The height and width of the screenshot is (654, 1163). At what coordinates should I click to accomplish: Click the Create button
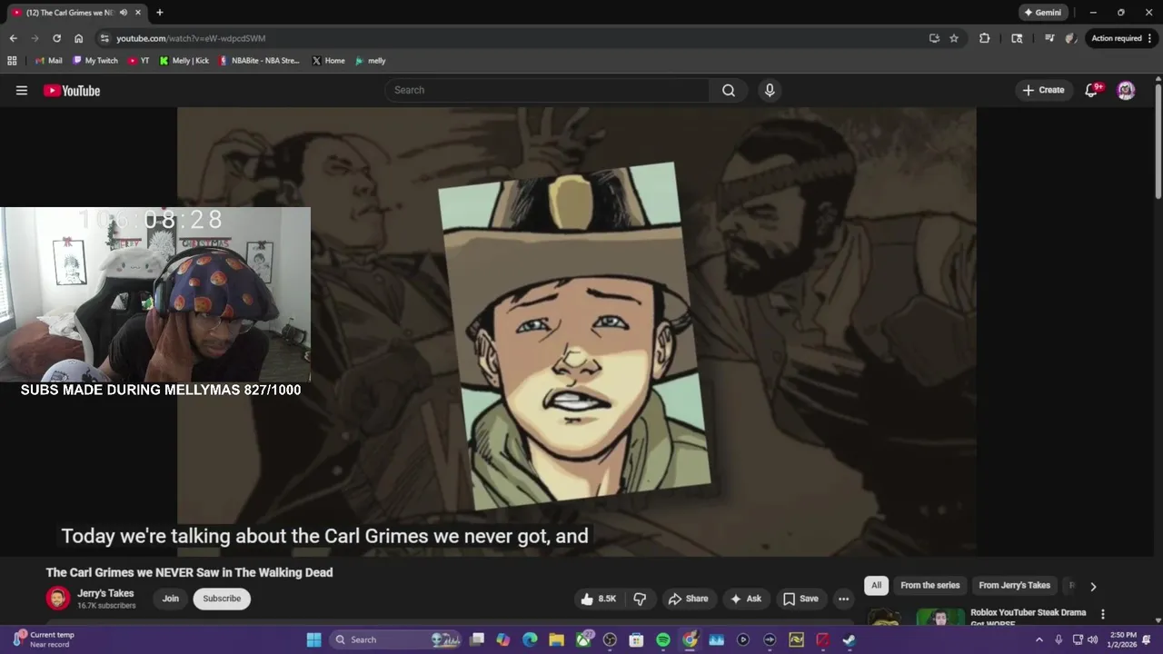coord(1043,90)
